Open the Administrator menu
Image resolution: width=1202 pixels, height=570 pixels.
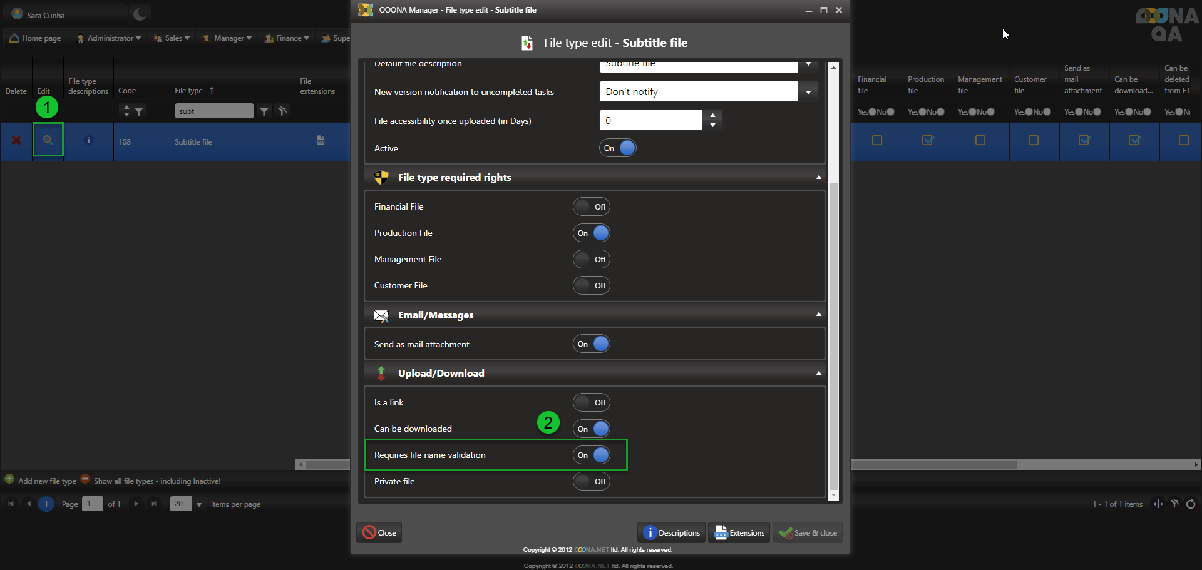[x=109, y=38]
